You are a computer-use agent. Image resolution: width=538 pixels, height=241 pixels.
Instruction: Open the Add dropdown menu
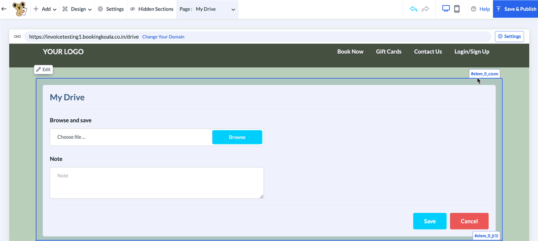[x=45, y=9]
